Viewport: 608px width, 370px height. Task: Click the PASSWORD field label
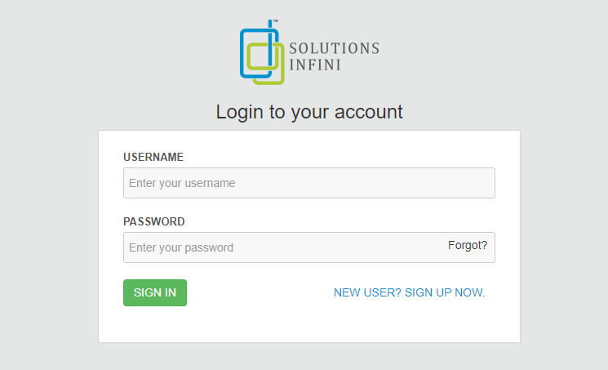(x=154, y=221)
